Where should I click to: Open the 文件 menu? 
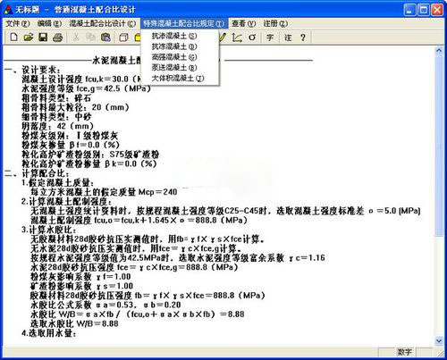click(18, 23)
